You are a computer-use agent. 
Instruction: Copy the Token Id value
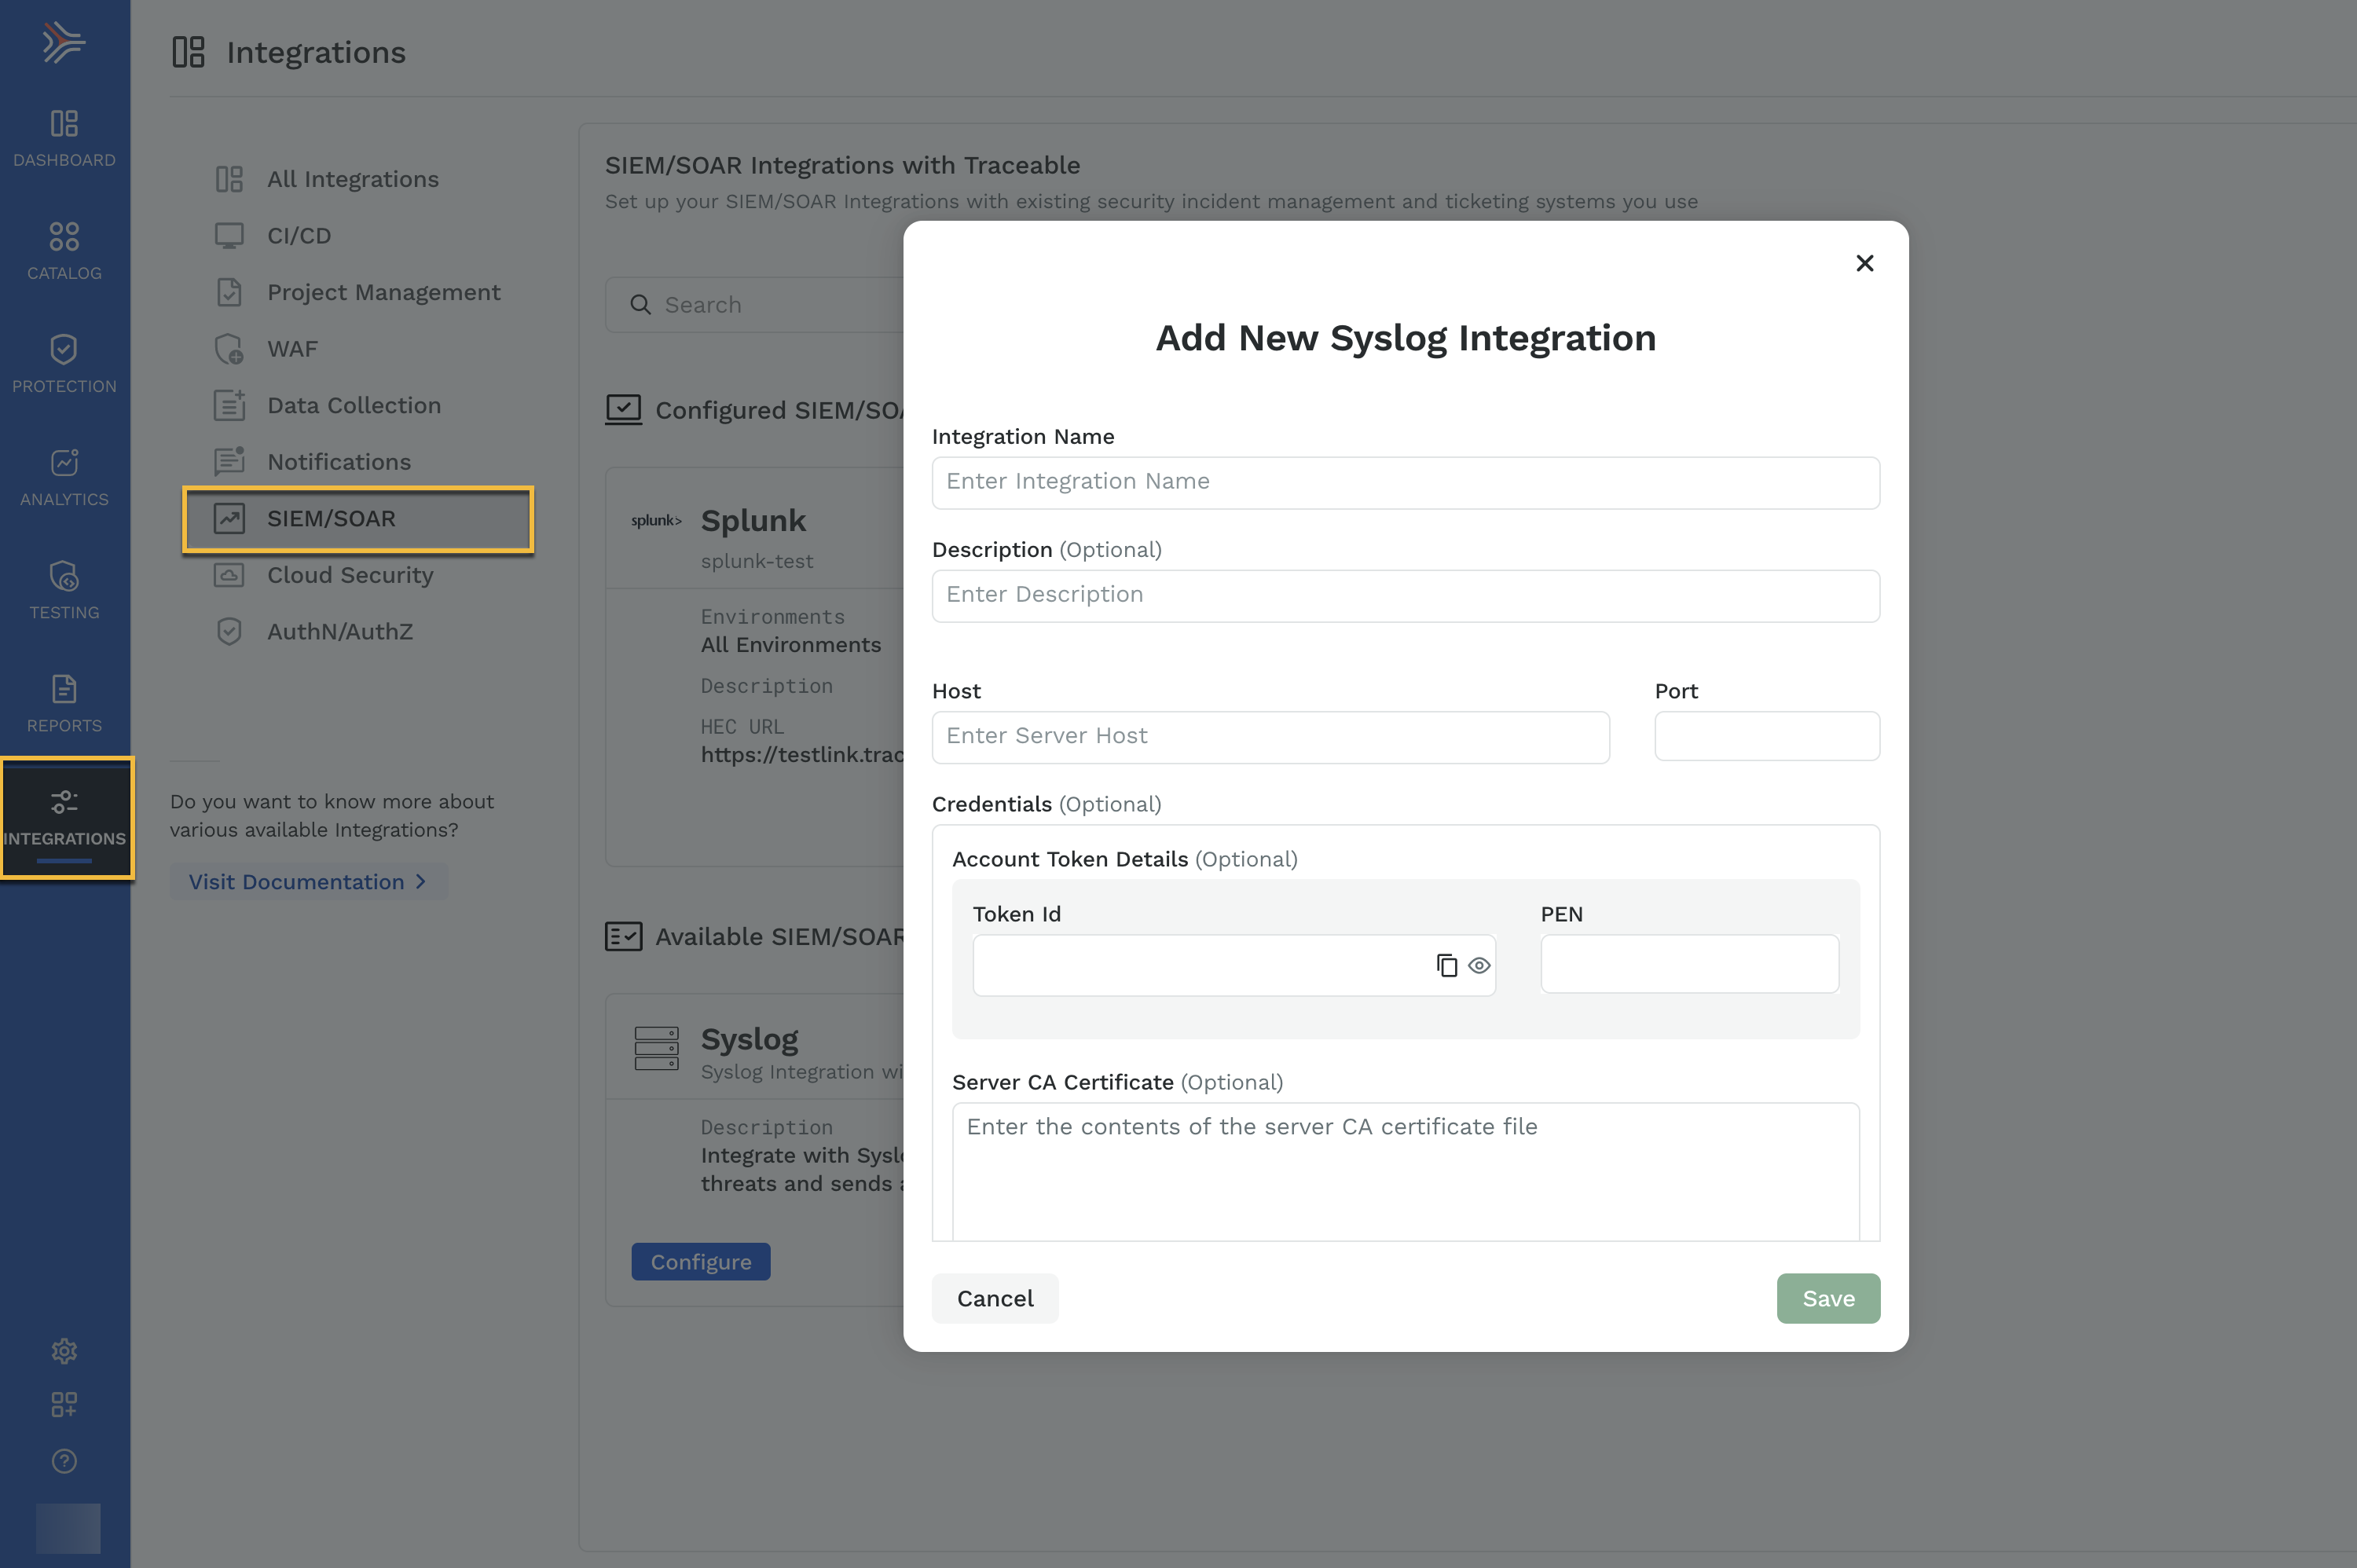pos(1446,965)
